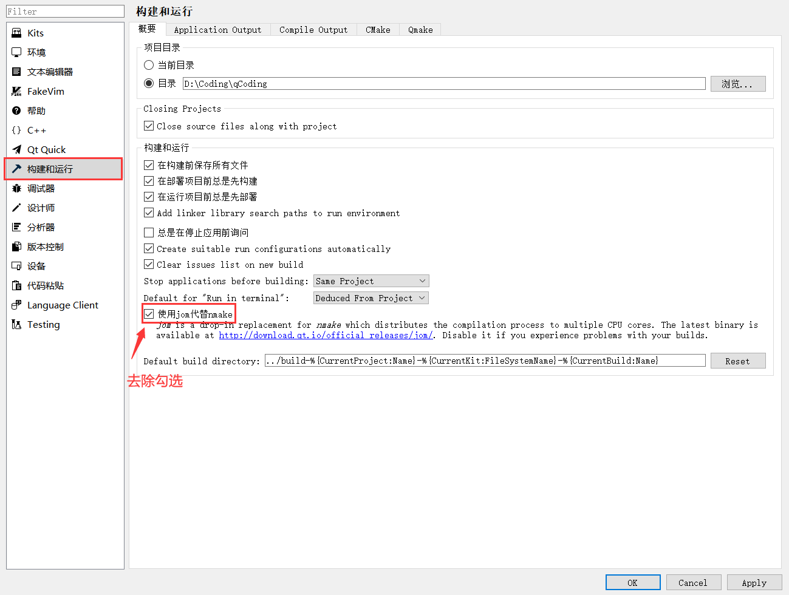
Task: Open the 分析器 icon
Action: tap(16, 227)
